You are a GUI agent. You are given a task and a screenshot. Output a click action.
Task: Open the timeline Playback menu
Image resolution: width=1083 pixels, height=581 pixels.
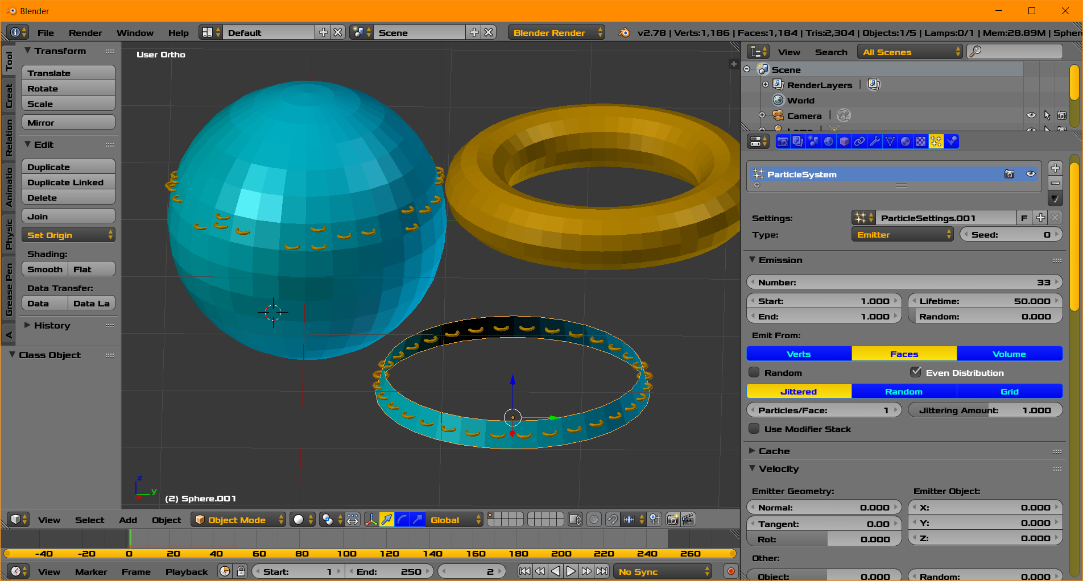coord(187,571)
